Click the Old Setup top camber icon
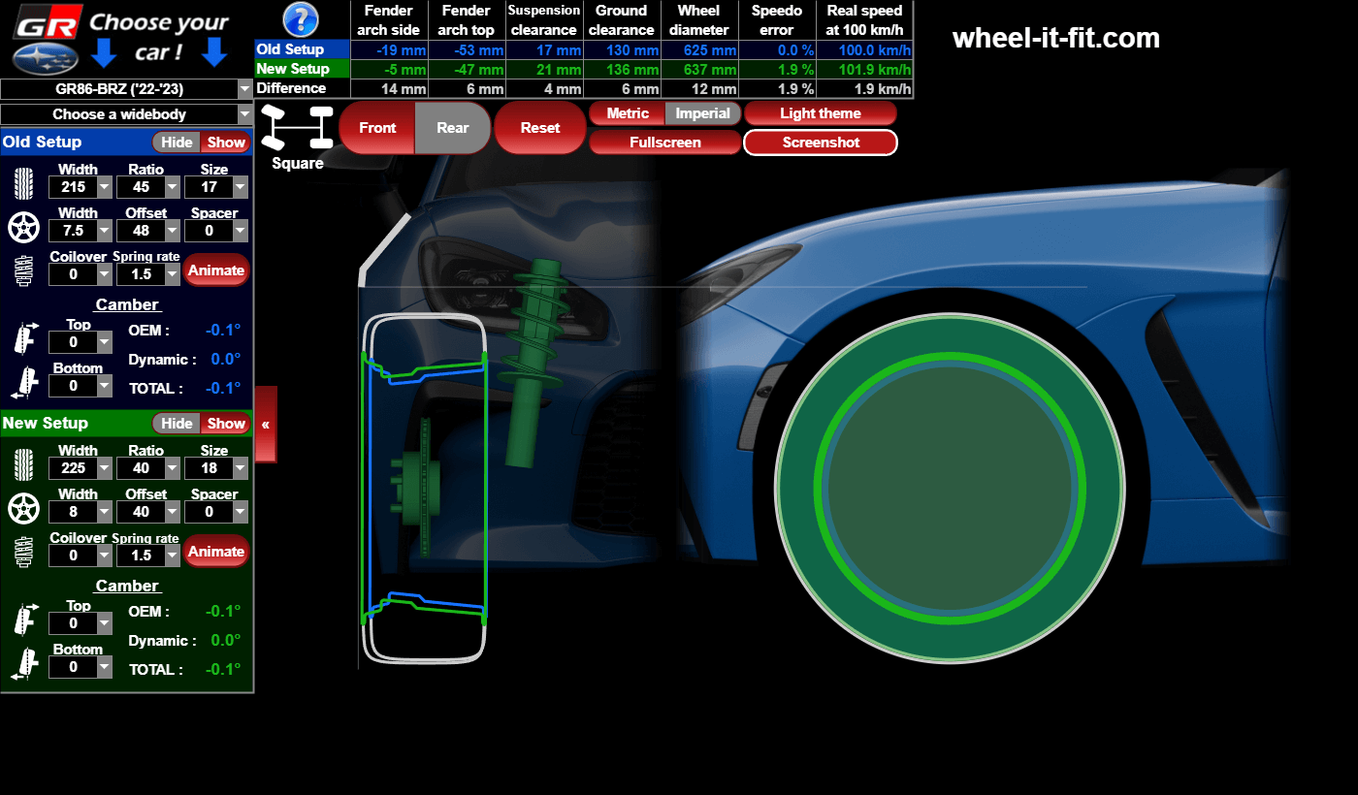 point(23,337)
